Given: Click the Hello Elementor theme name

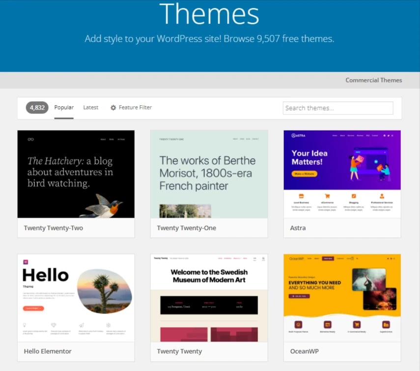Looking at the screenshot, I should 48,351.
